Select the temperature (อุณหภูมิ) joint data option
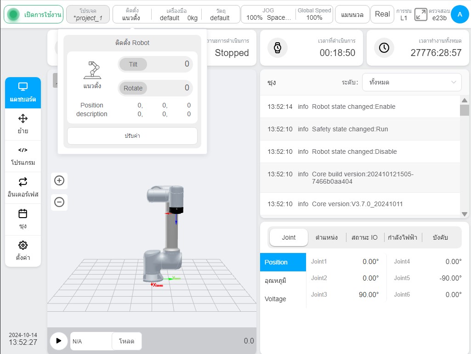471x354 pixels. 283,281
